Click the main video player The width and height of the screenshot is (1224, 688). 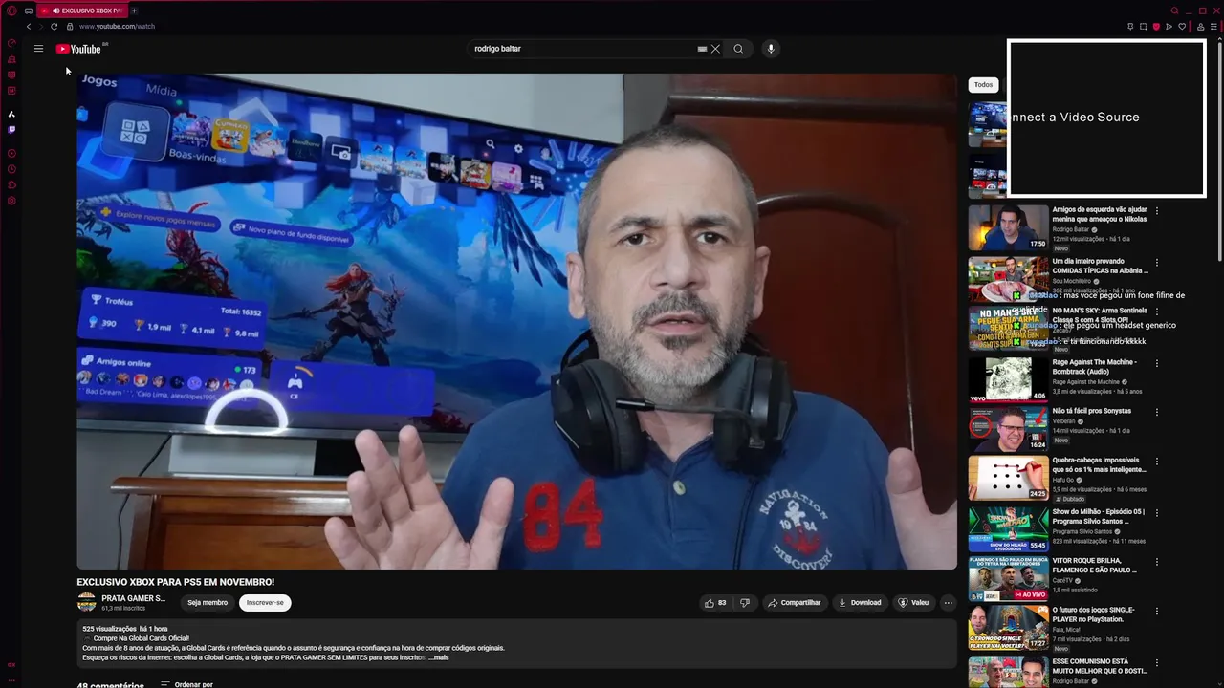(516, 321)
